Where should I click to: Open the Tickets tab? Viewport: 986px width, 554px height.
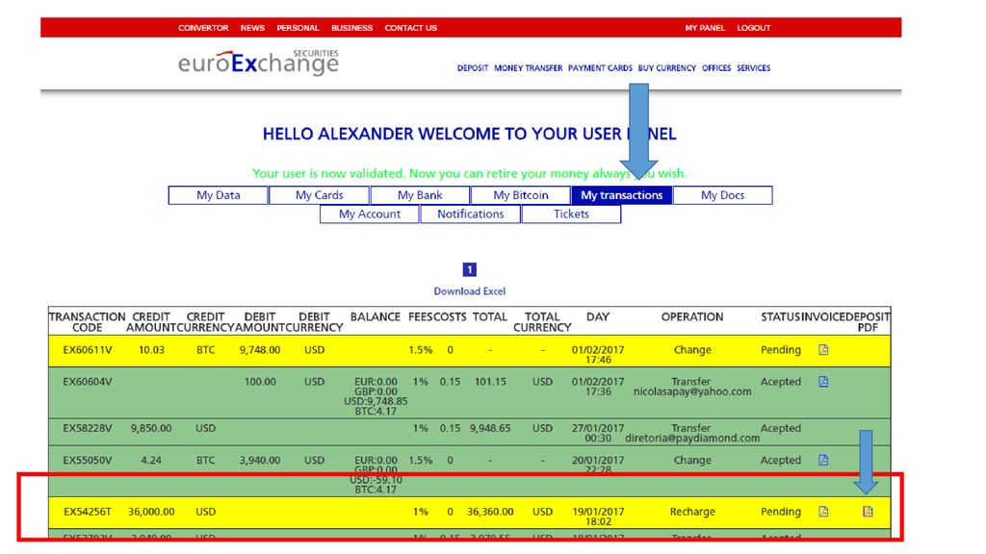pos(571,214)
